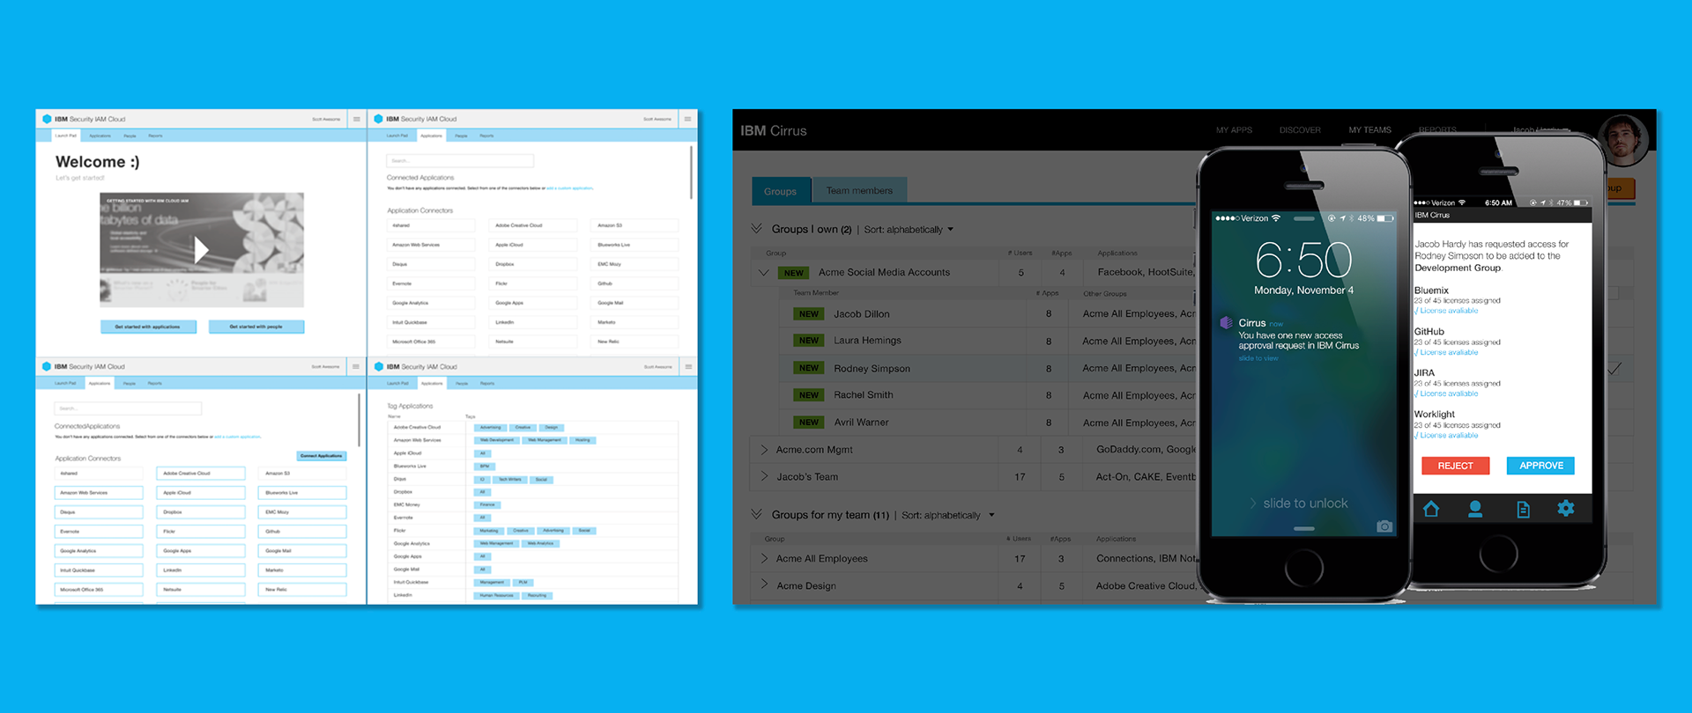The width and height of the screenshot is (1692, 713).
Task: Click the user profile avatar in IBM Cirrus
Action: [1622, 141]
